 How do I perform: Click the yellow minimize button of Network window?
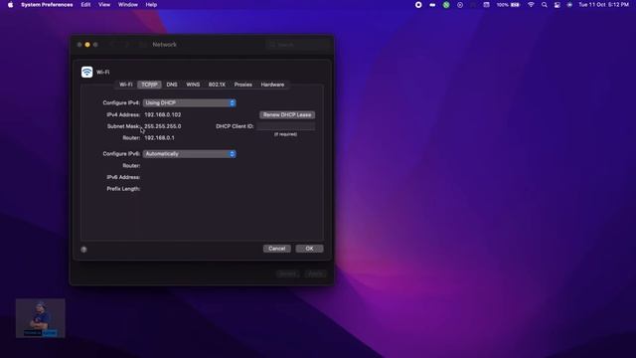tap(87, 45)
